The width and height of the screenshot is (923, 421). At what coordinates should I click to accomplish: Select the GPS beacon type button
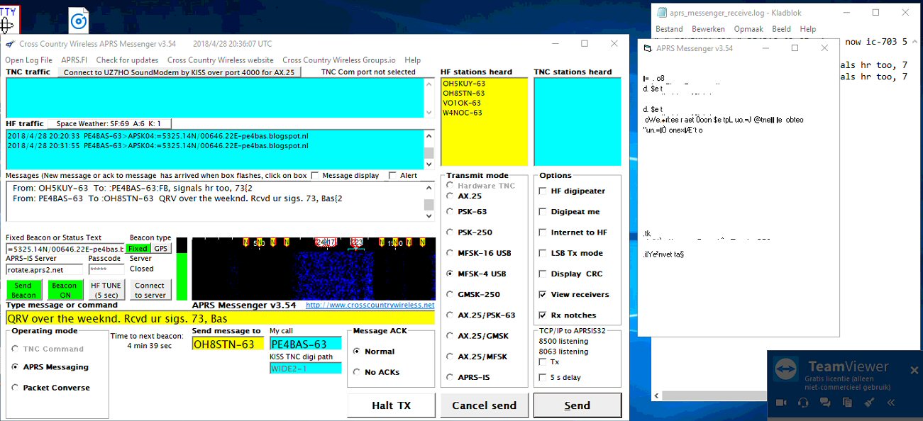[161, 249]
